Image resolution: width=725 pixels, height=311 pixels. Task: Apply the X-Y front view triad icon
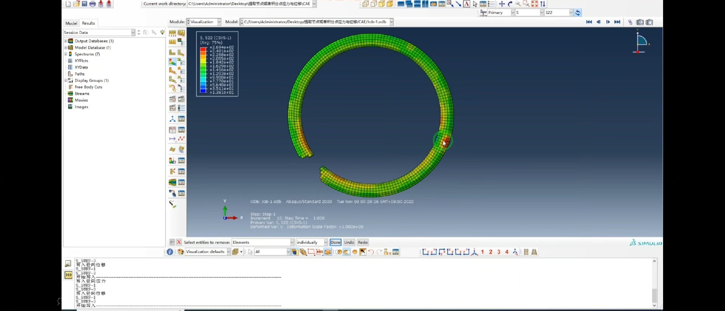point(426,252)
